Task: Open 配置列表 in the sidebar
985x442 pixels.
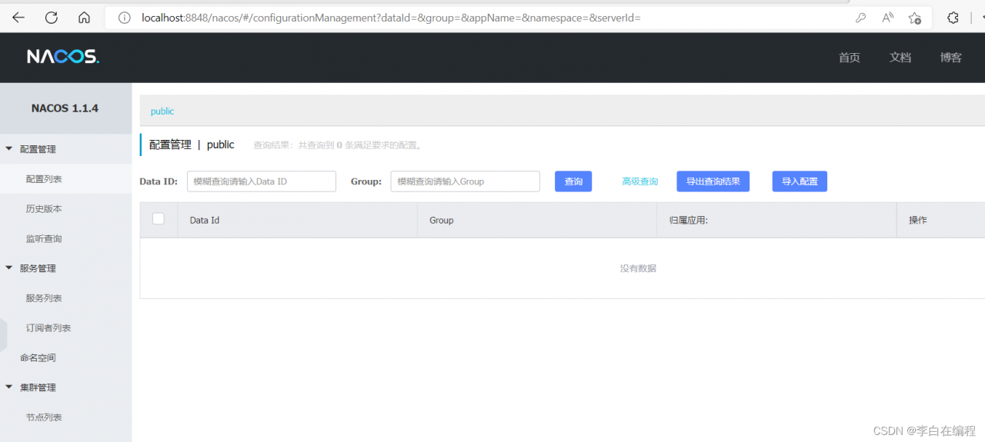Action: 44,179
